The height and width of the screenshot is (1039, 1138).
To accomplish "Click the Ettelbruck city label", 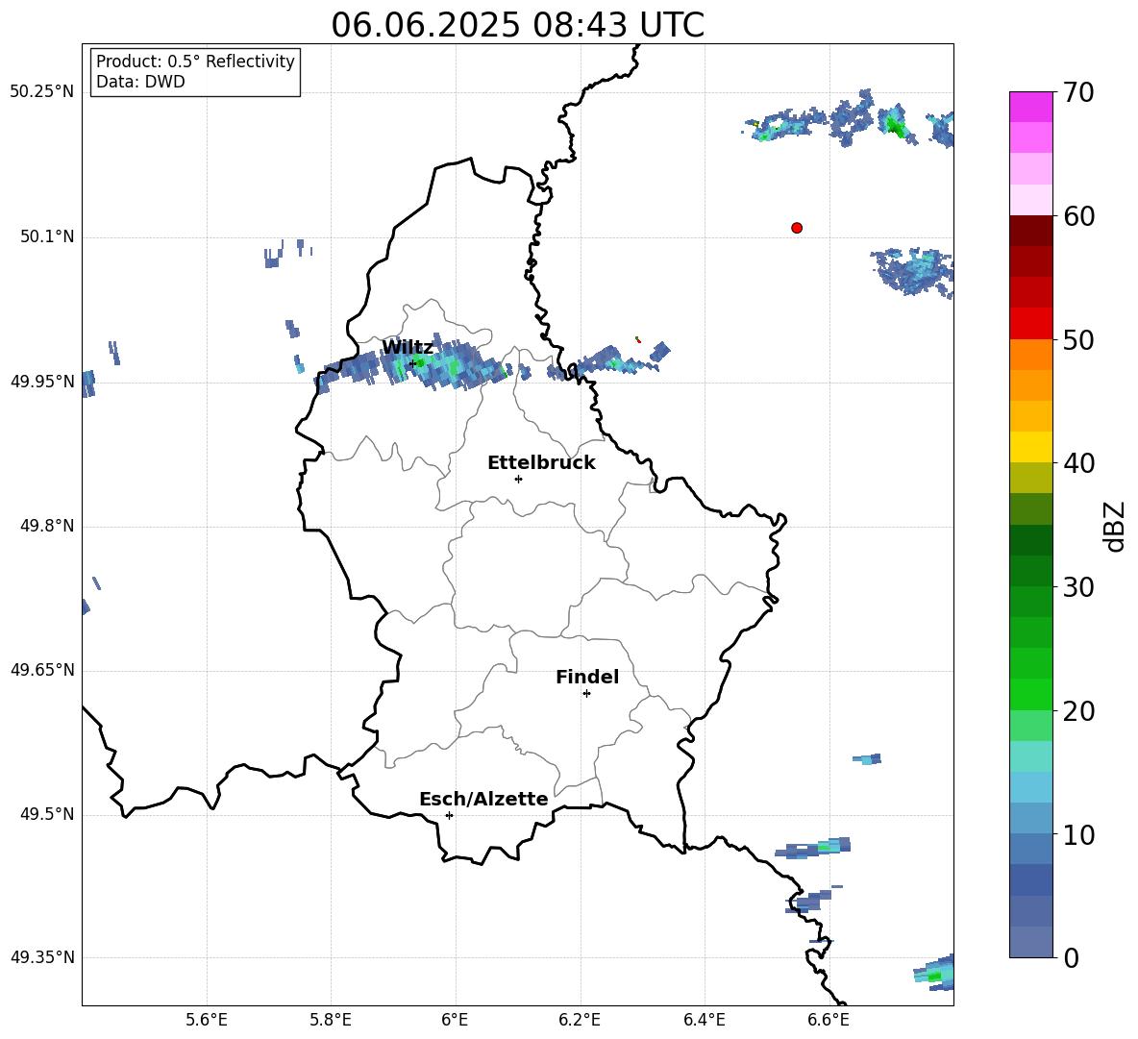I will [541, 463].
